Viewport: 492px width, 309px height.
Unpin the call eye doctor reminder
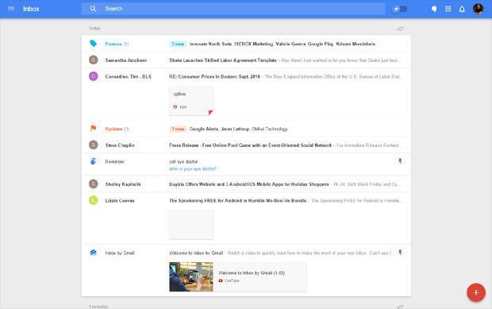[400, 161]
